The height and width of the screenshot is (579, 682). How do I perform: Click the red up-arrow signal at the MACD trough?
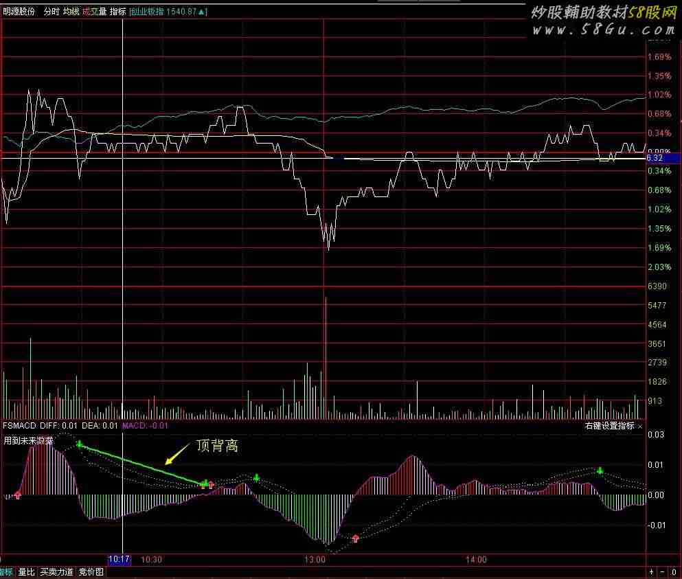[355, 538]
